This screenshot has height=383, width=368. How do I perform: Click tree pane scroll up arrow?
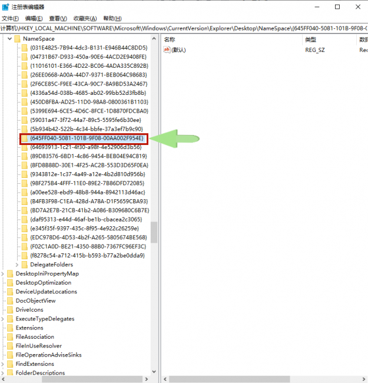pyautogui.click(x=154, y=38)
